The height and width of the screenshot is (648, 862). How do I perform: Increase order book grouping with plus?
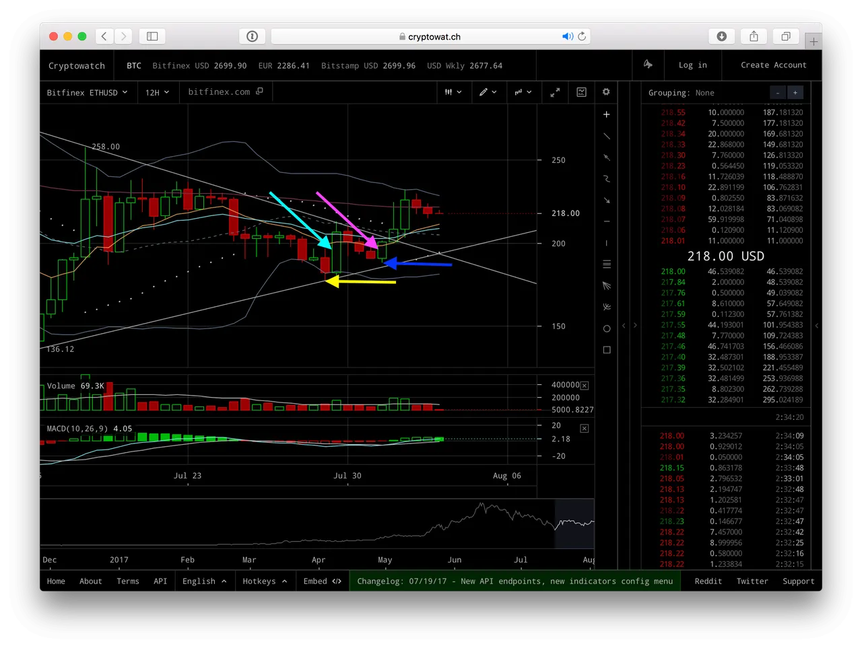pyautogui.click(x=795, y=93)
